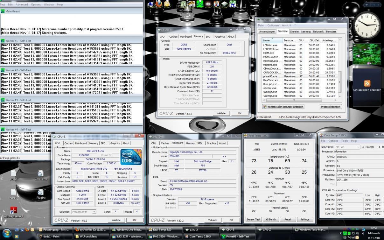The height and width of the screenshot is (240, 384).
Task: Switch to Real Temp 3.00 taskbar button
Action: 164,229
